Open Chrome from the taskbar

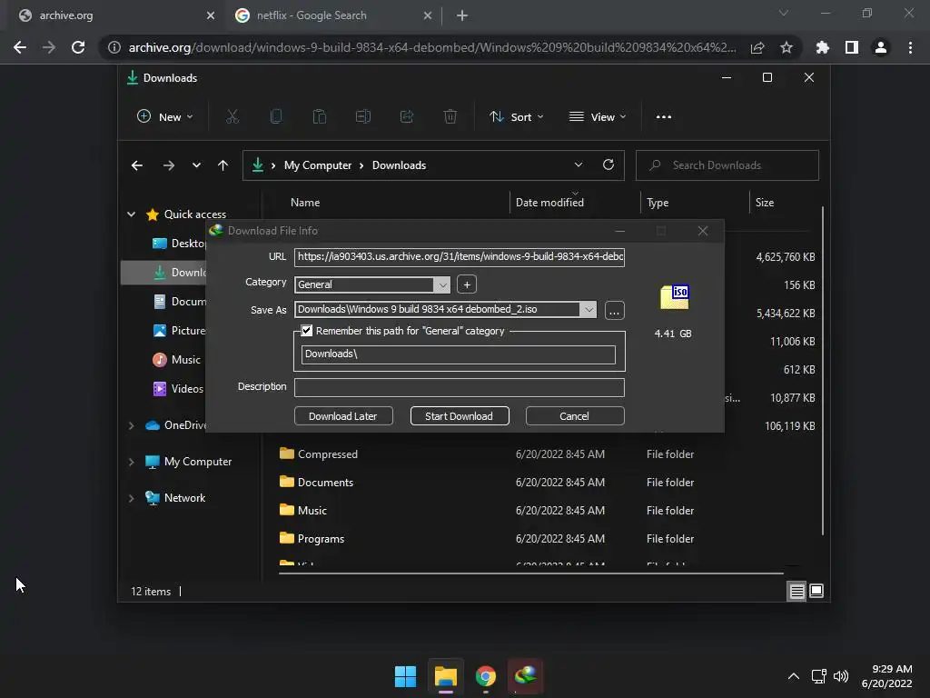click(486, 676)
